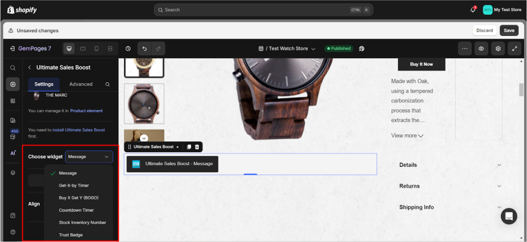Open Shopify notifications bell
This screenshot has width=527, height=242.
[473, 10]
